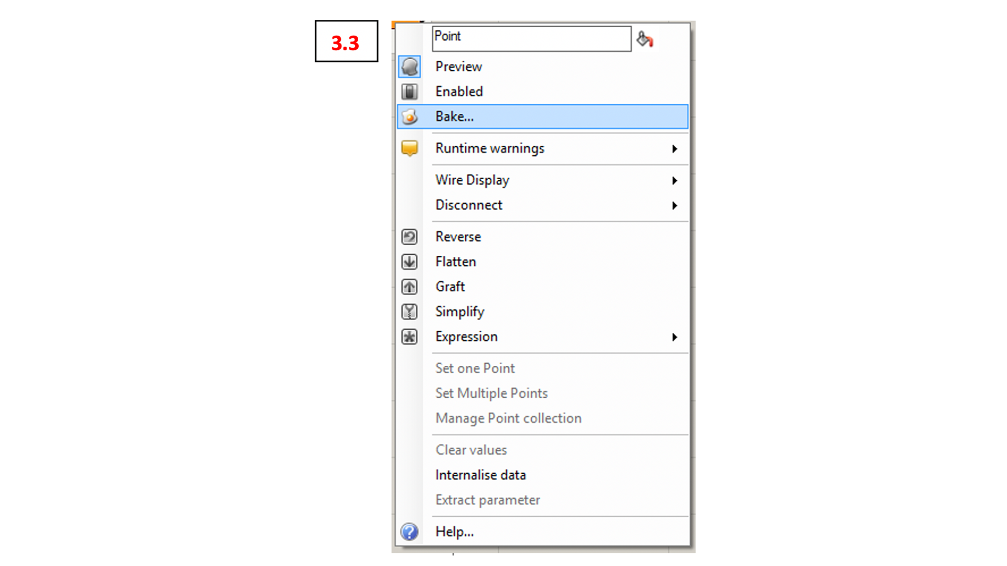This screenshot has height=566, width=1007.
Task: Toggle Enabled on the Point component
Action: [x=458, y=91]
